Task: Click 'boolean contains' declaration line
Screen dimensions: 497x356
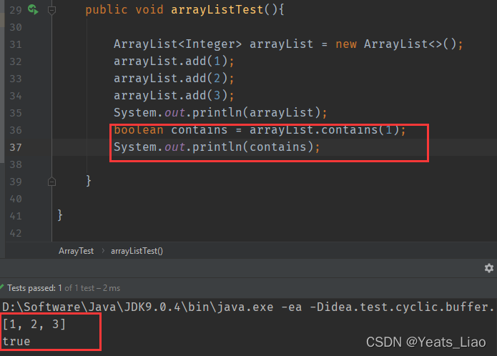Action: click(x=260, y=130)
